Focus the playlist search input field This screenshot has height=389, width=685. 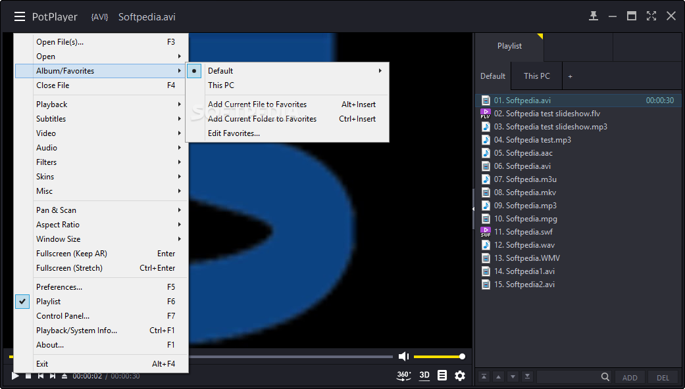pos(568,377)
